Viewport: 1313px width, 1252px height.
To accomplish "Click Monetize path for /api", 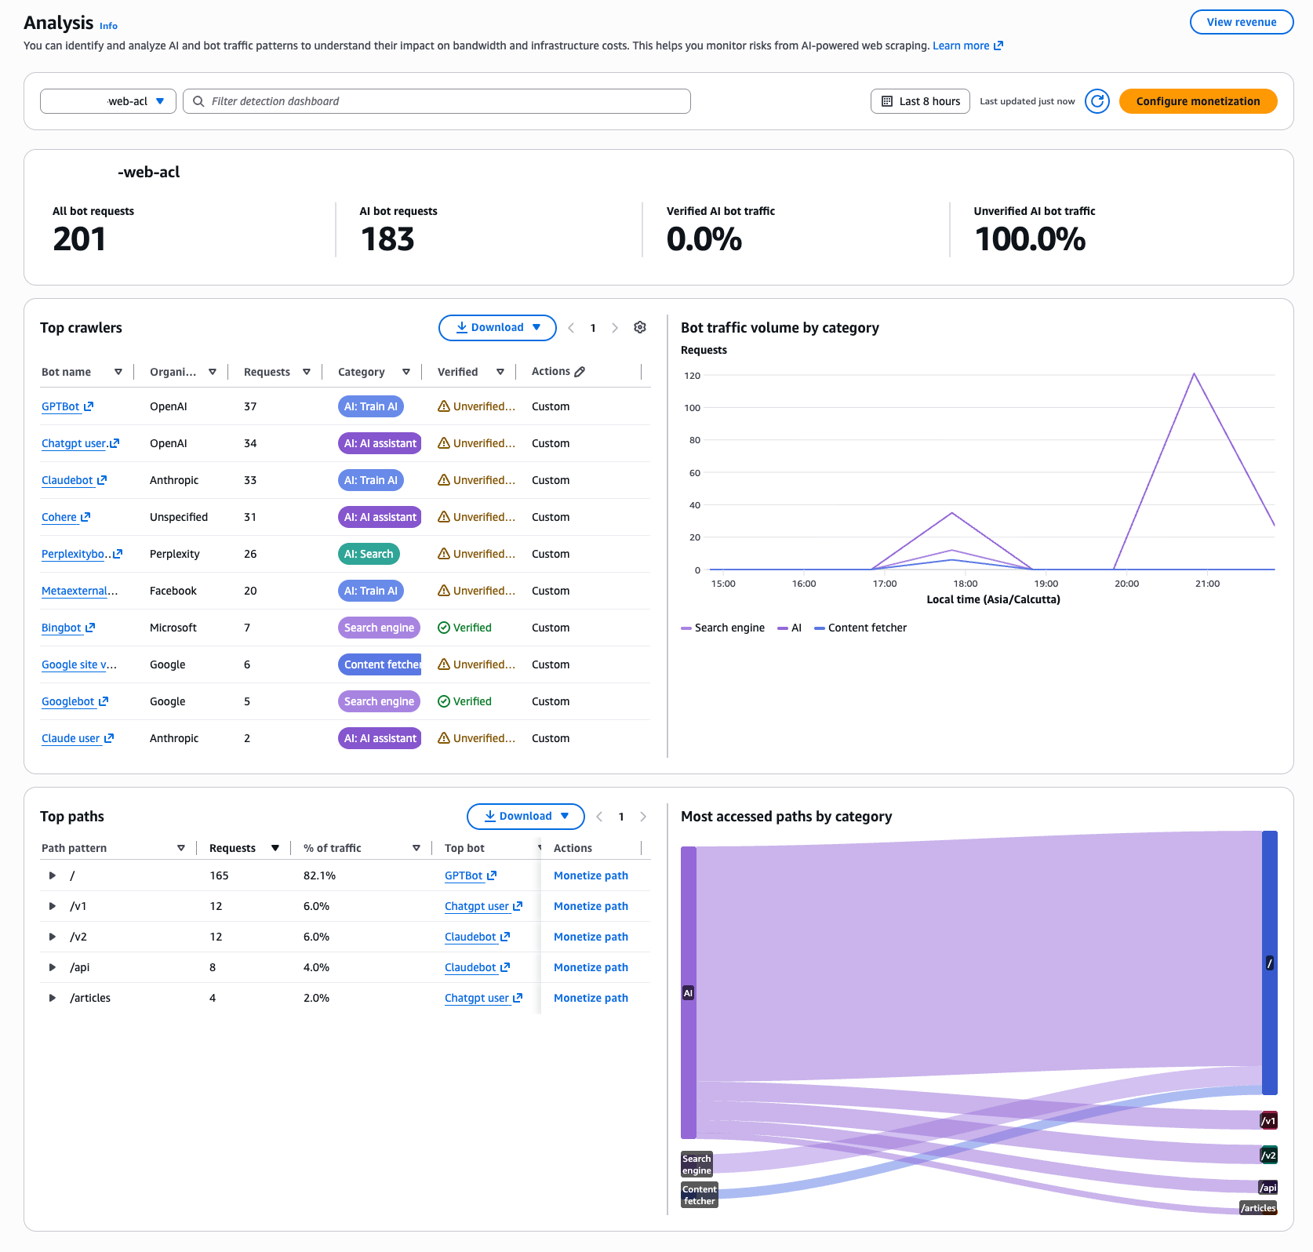I will (x=591, y=967).
